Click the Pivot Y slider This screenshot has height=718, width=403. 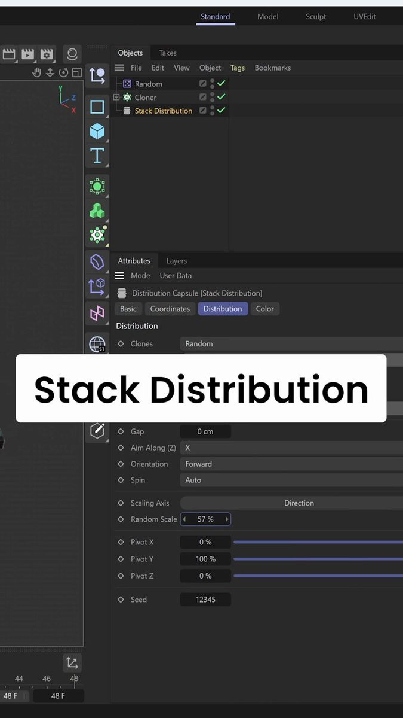[x=318, y=559]
